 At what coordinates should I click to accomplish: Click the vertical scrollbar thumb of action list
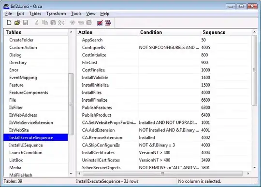[x=254, y=70]
